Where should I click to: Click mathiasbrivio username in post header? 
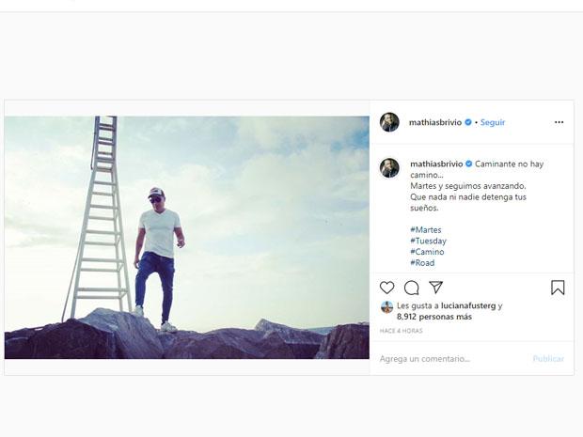435,122
